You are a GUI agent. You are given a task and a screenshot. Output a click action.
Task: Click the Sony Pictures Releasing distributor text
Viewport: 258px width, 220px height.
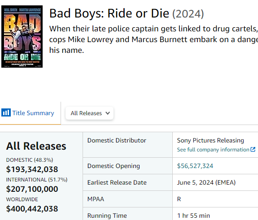pyautogui.click(x=210, y=141)
